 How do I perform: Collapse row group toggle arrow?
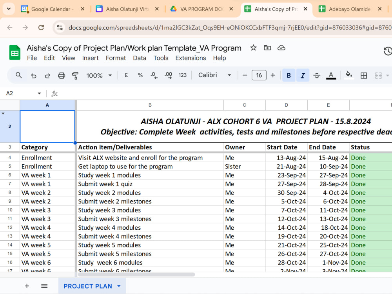[x=3, y=114]
